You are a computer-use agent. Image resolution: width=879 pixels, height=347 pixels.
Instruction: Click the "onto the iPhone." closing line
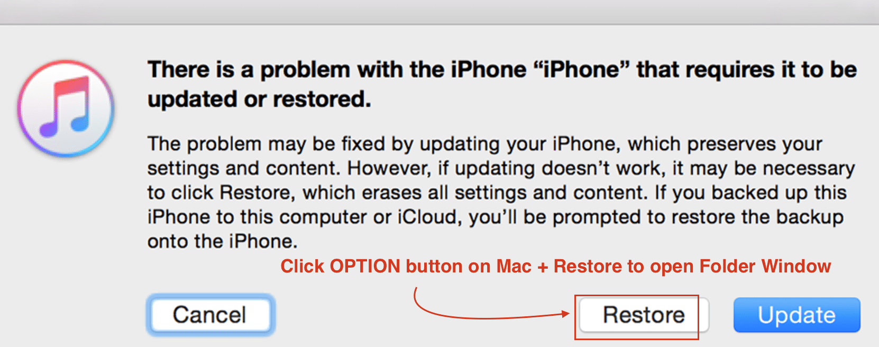[222, 242]
